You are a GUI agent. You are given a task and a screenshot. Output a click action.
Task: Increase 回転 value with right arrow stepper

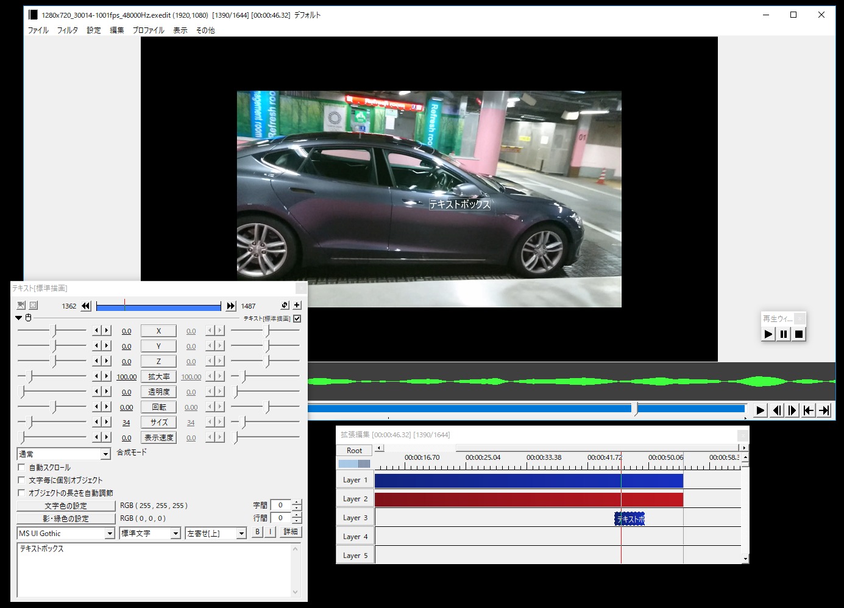[x=107, y=407]
